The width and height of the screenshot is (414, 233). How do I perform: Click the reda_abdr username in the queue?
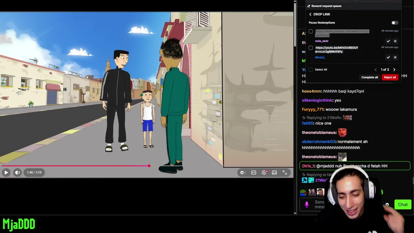tap(322, 41)
